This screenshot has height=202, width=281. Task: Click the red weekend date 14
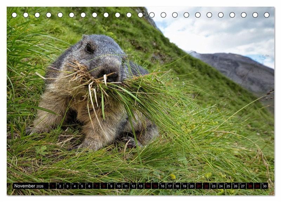pos(148,186)
